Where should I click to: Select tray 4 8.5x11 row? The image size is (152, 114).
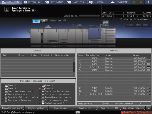pos(114,67)
